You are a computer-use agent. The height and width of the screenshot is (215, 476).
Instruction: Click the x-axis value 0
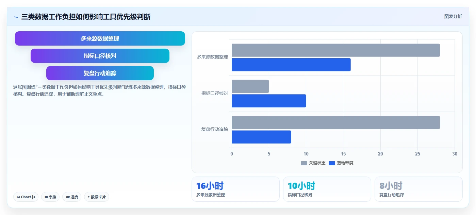232,154
